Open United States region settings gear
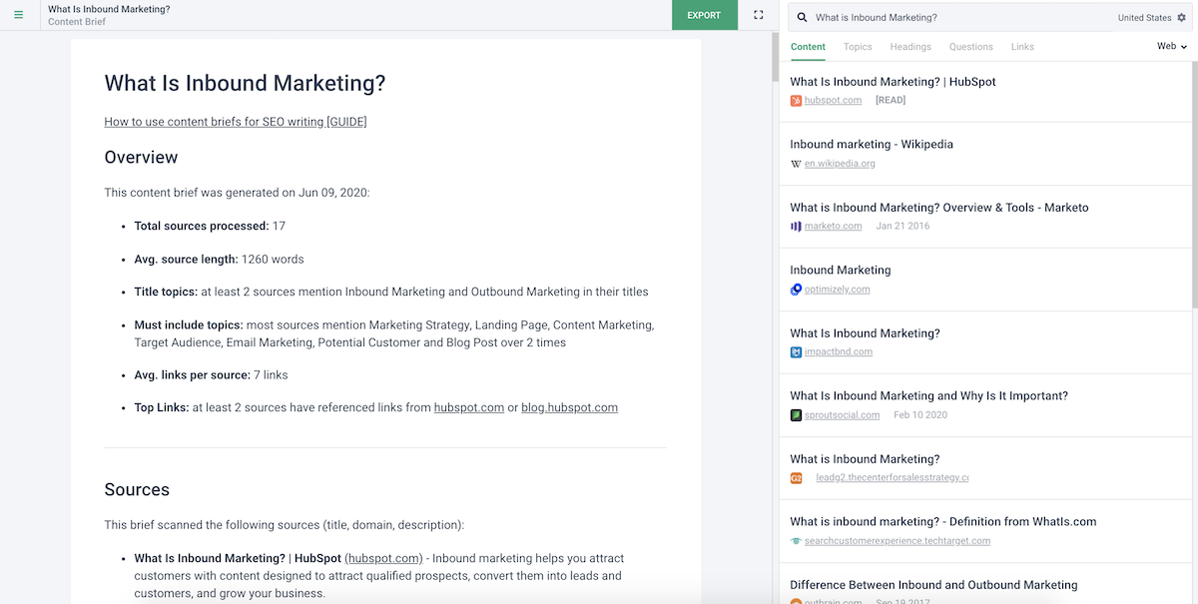Image resolution: width=1198 pixels, height=604 pixels. (1181, 18)
